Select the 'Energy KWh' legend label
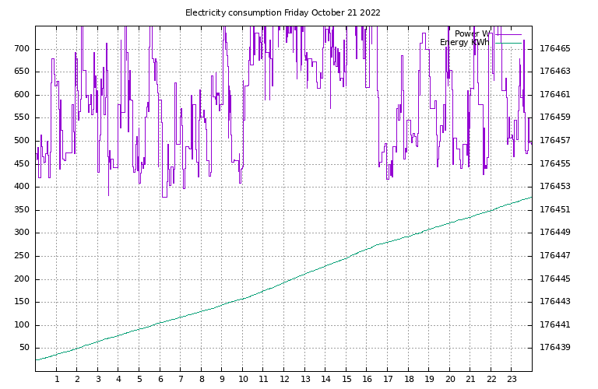The height and width of the screenshot is (389, 598). point(465,42)
